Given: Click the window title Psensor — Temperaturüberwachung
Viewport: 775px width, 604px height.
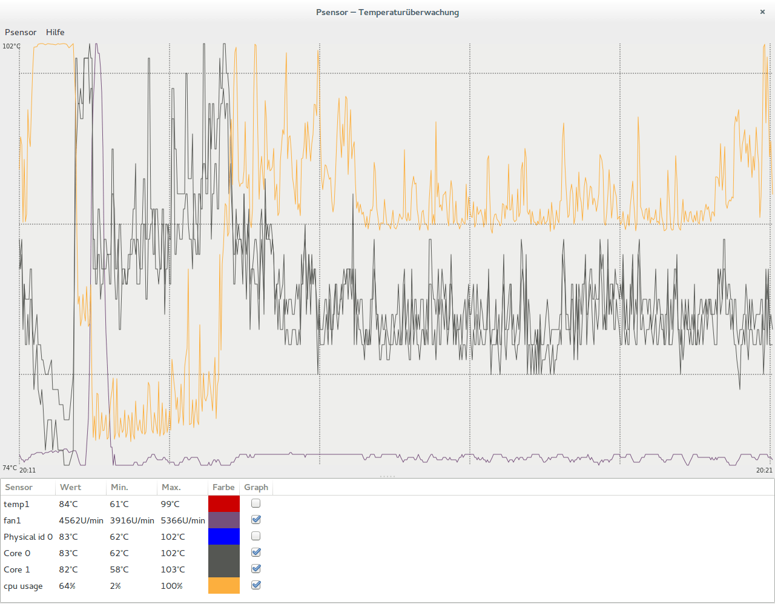Looking at the screenshot, I should [387, 12].
